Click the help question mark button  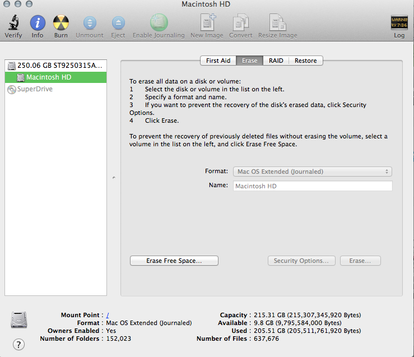point(18,345)
